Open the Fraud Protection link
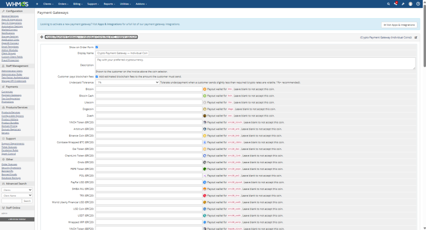The height and width of the screenshot is (230, 426). 11,60
